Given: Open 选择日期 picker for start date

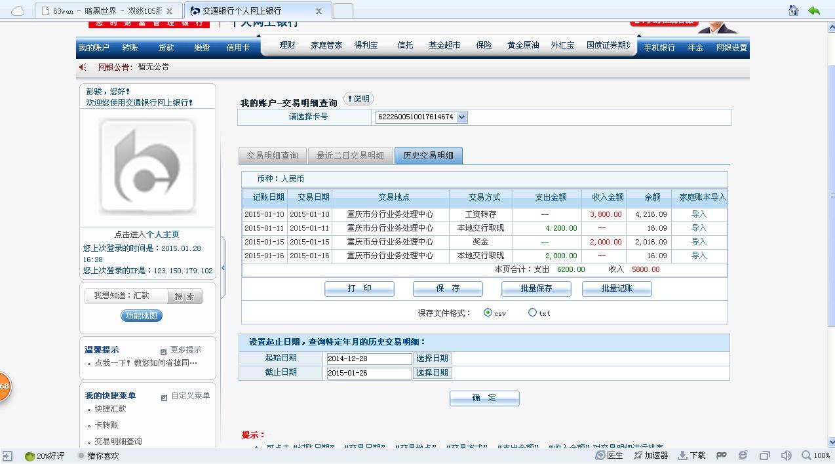Looking at the screenshot, I should [433, 358].
